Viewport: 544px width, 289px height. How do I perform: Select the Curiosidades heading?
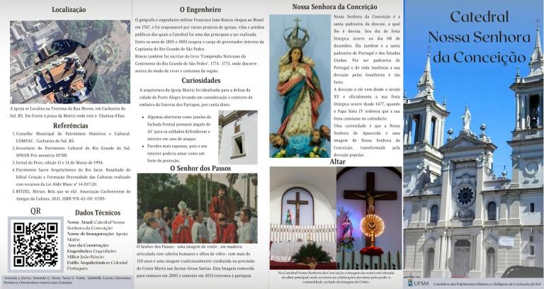[201, 80]
